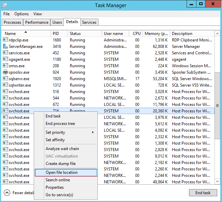The height and width of the screenshot is (202, 222).
Task: Click the services.exe process icon
Action: (x=5, y=53)
